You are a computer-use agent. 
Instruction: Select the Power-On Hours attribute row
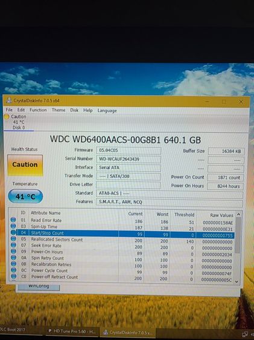(122, 253)
